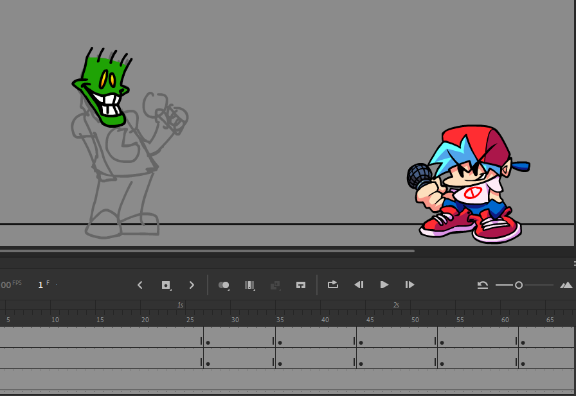Insert a keyframe with the timeline button
Image resolution: width=576 pixels, height=396 pixels.
coord(166,285)
